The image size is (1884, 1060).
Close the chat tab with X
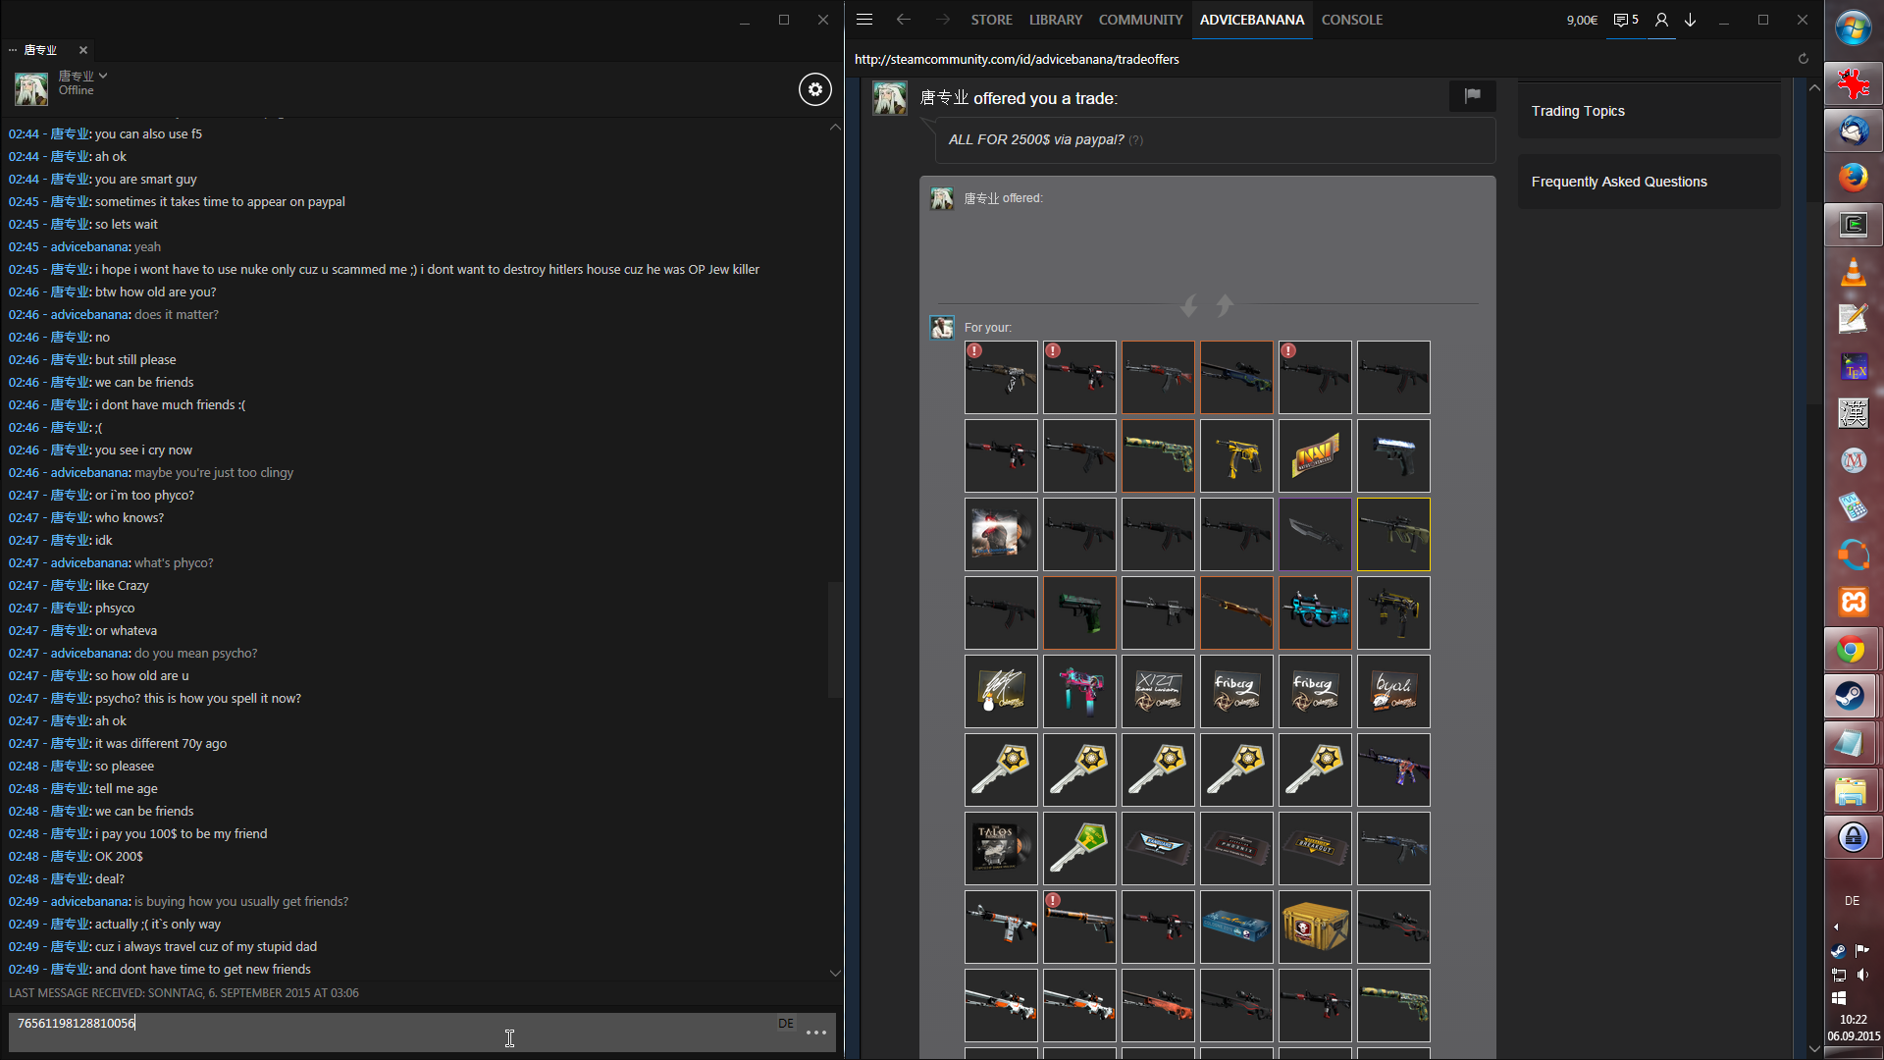[83, 50]
